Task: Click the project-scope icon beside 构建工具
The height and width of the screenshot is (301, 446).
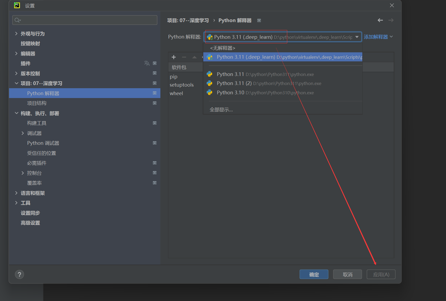Action: (155, 123)
